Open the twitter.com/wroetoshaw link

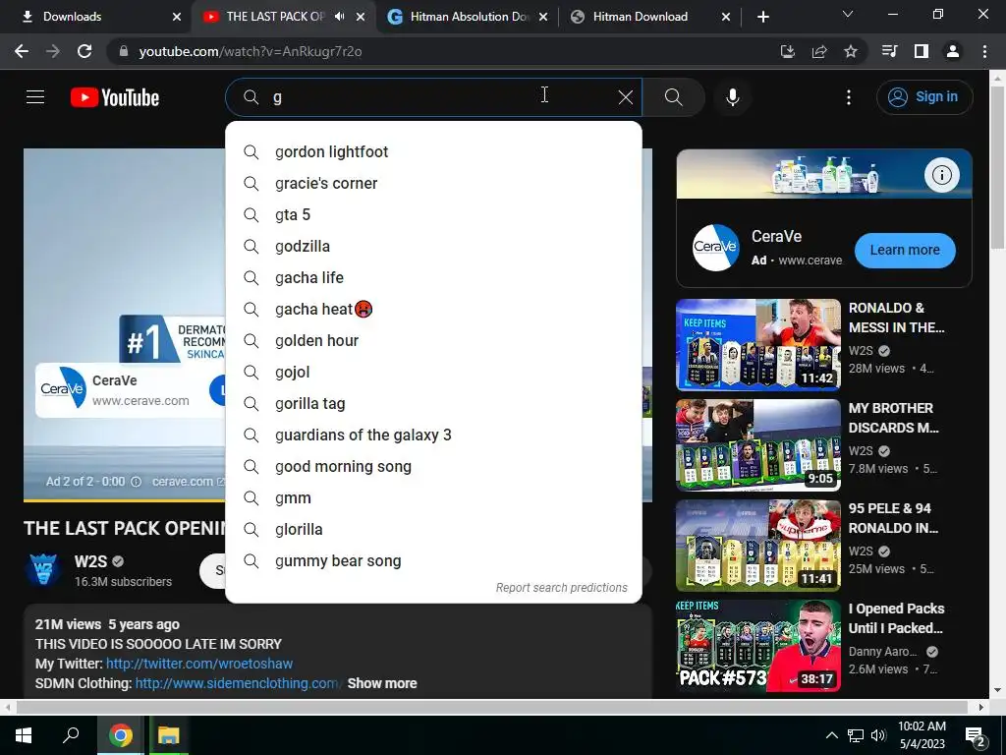(x=198, y=664)
